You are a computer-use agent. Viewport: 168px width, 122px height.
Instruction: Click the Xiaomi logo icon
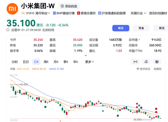coord(12,9)
